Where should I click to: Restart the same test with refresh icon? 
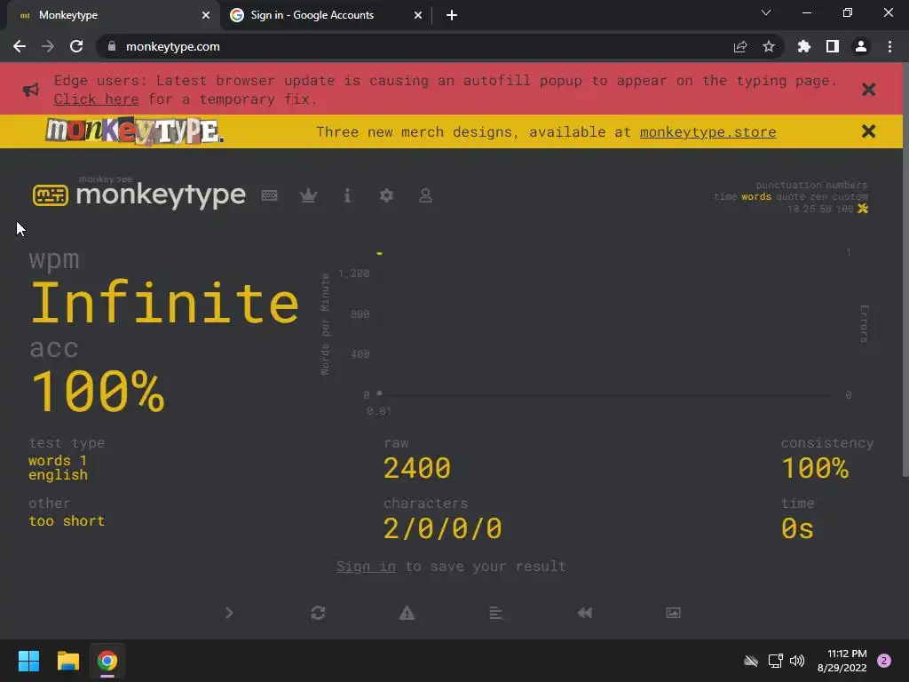(319, 613)
